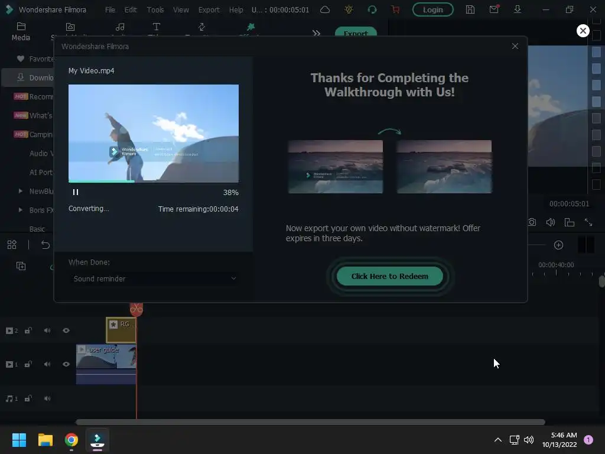Click Filmora icon in taskbar
This screenshot has width=605, height=454.
97,440
